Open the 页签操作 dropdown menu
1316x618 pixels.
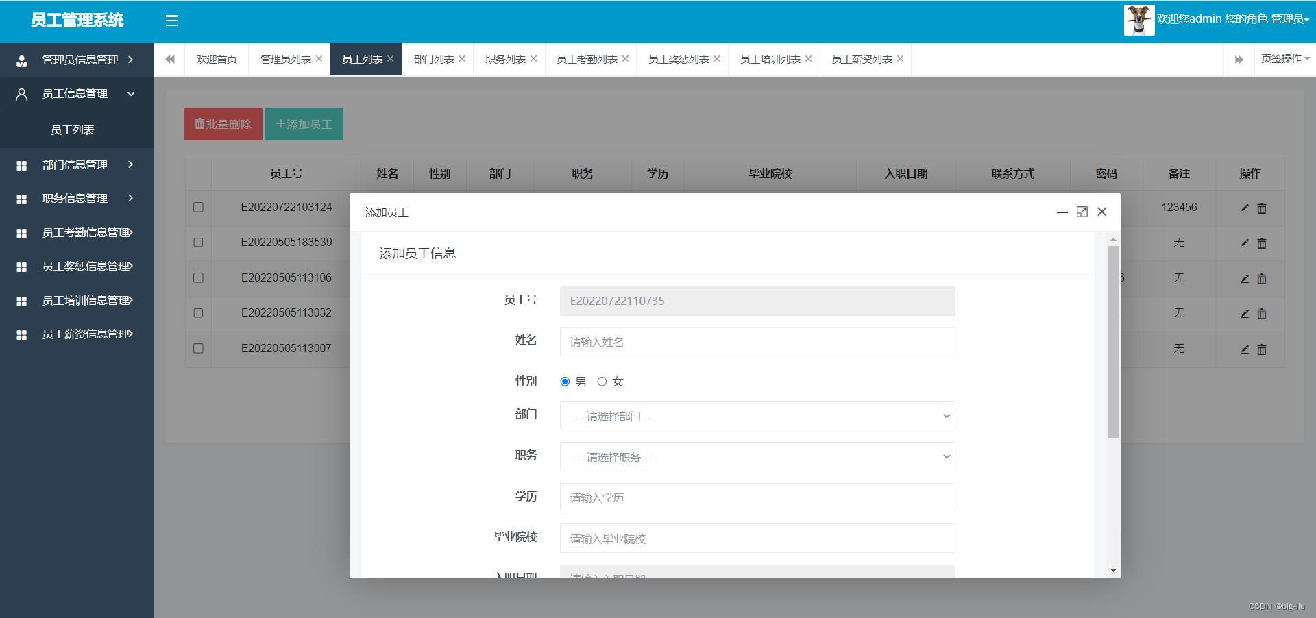click(1284, 59)
